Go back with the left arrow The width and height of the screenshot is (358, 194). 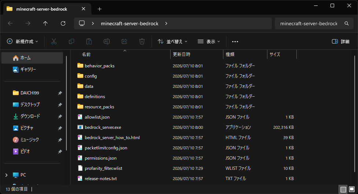pos(10,23)
